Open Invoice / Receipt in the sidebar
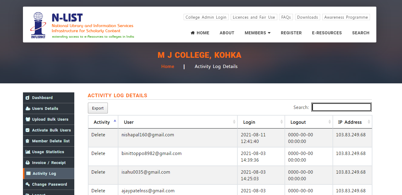This screenshot has height=195, width=402. (49, 163)
